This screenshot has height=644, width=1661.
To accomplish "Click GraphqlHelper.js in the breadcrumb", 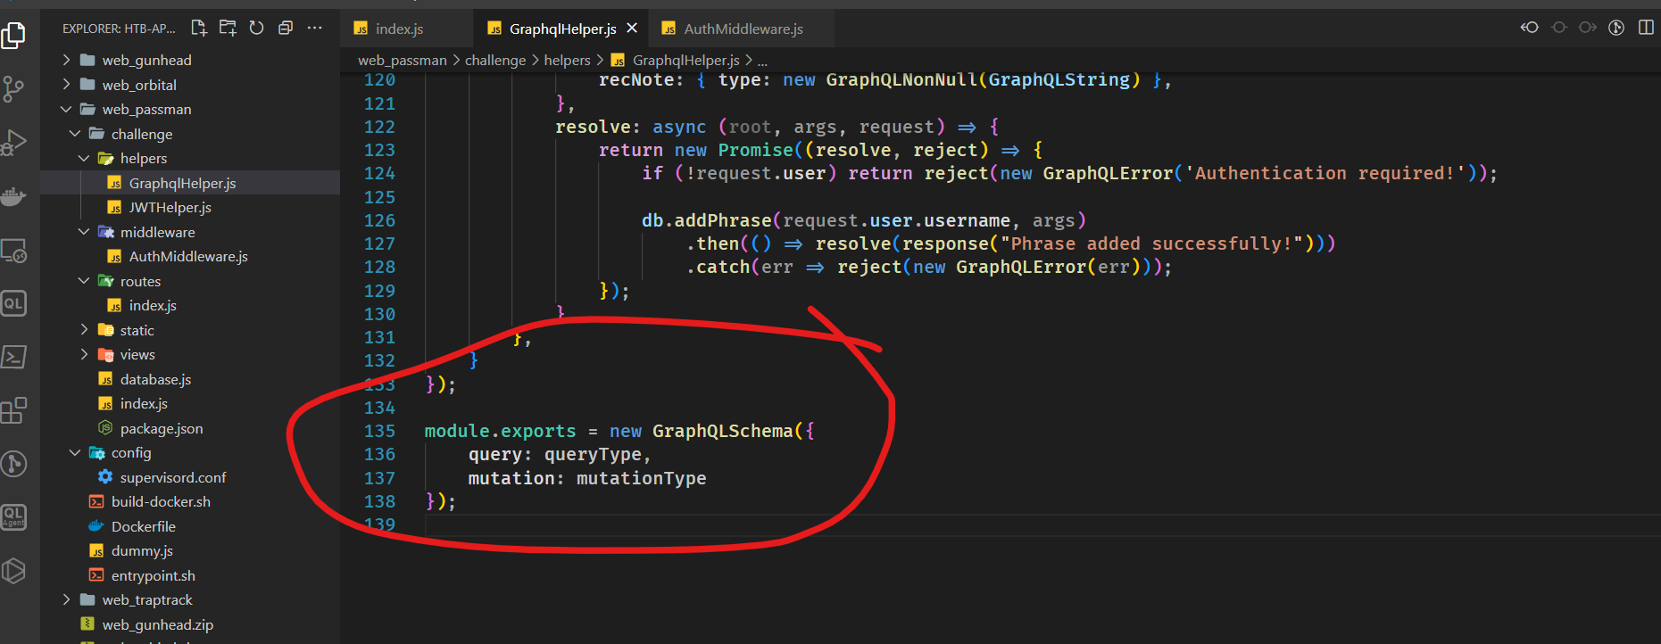I will pos(686,60).
